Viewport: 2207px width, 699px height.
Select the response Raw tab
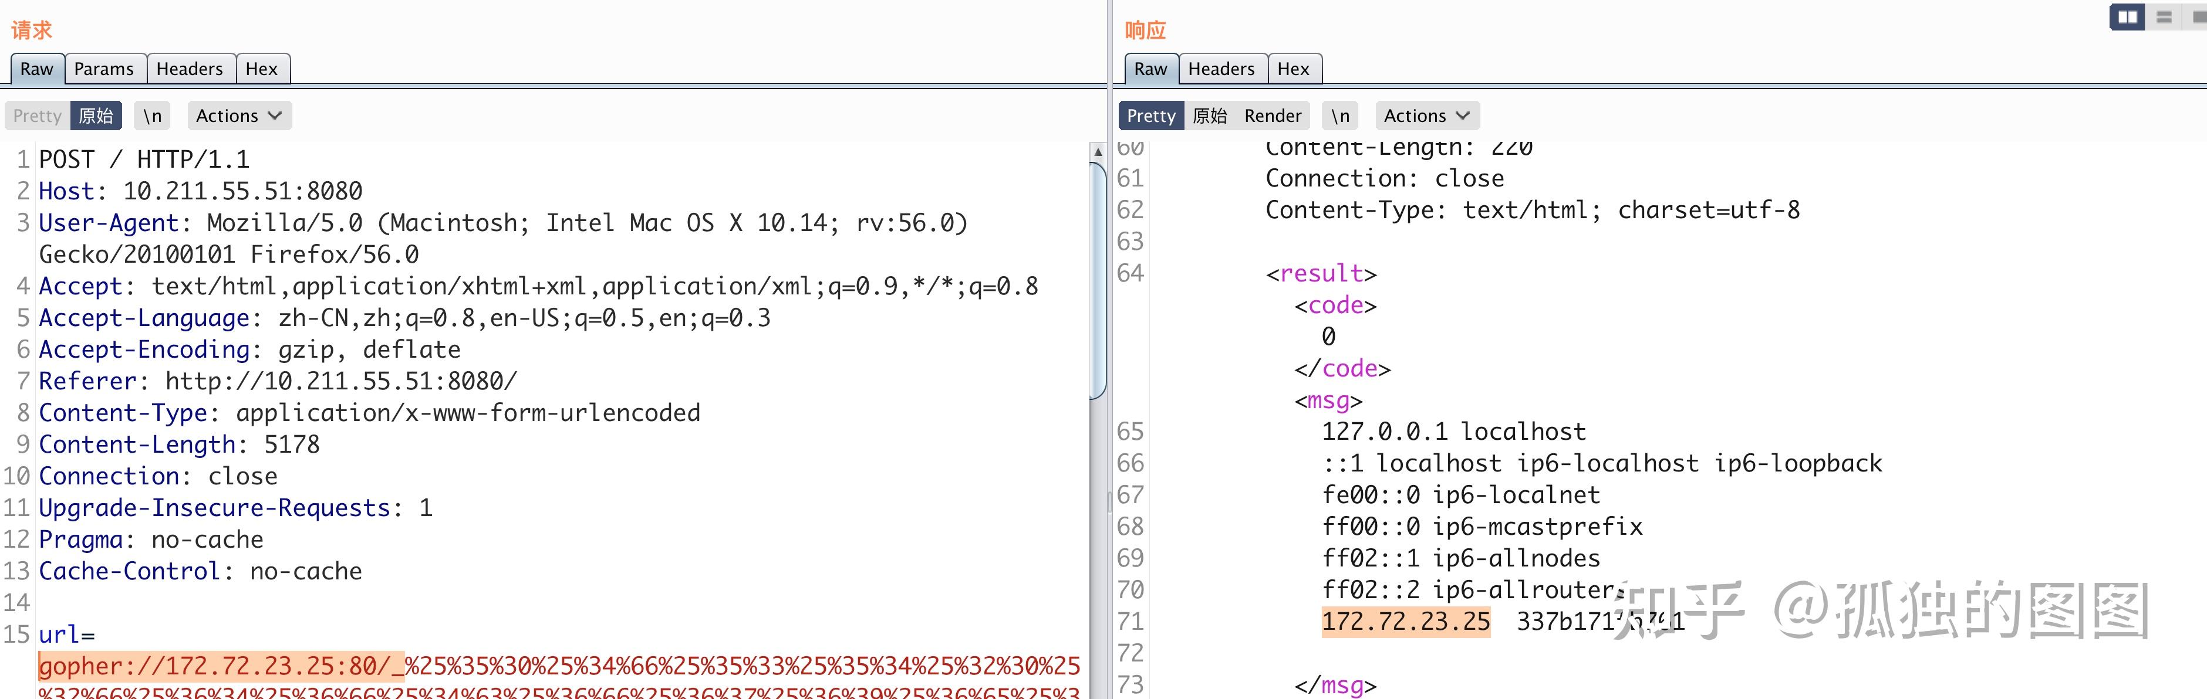tap(1150, 69)
